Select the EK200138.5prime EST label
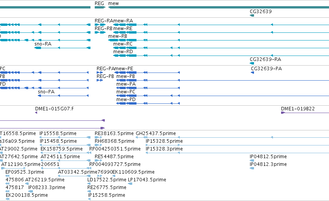This screenshot has height=201, width=329. point(27,196)
